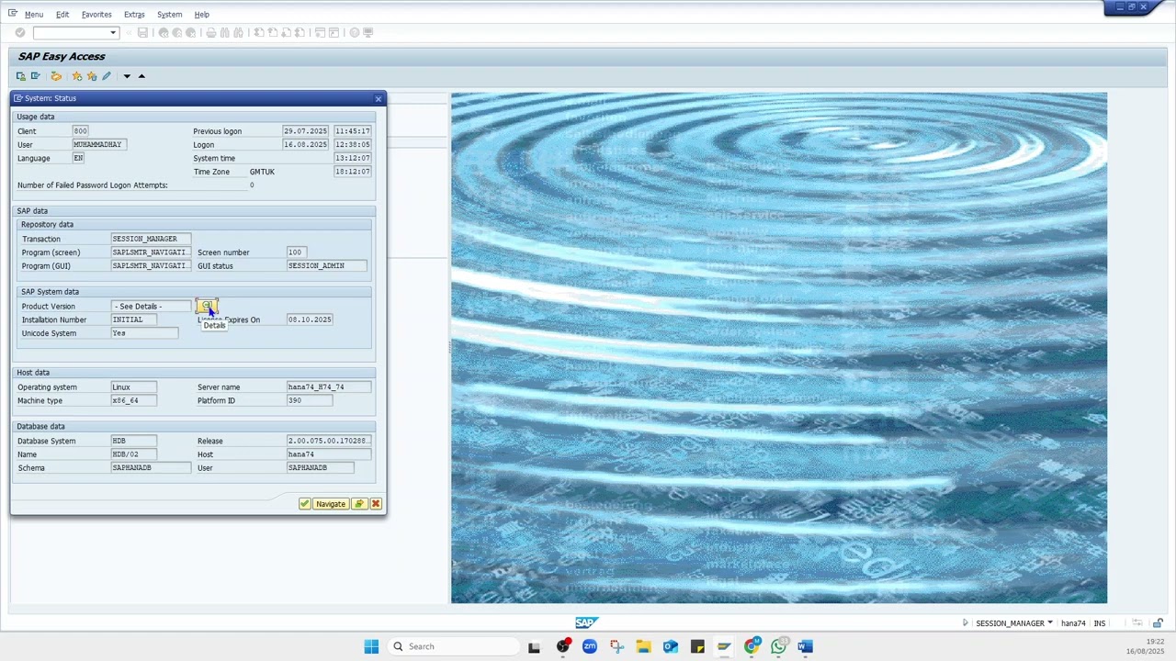Click the User Menu icon
This screenshot has width=1176, height=661.
coord(21,76)
